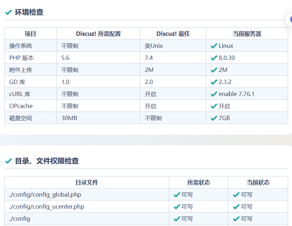This screenshot has height=226, width=292.
Task: Click the GD 库 row label
Action: tap(17, 82)
